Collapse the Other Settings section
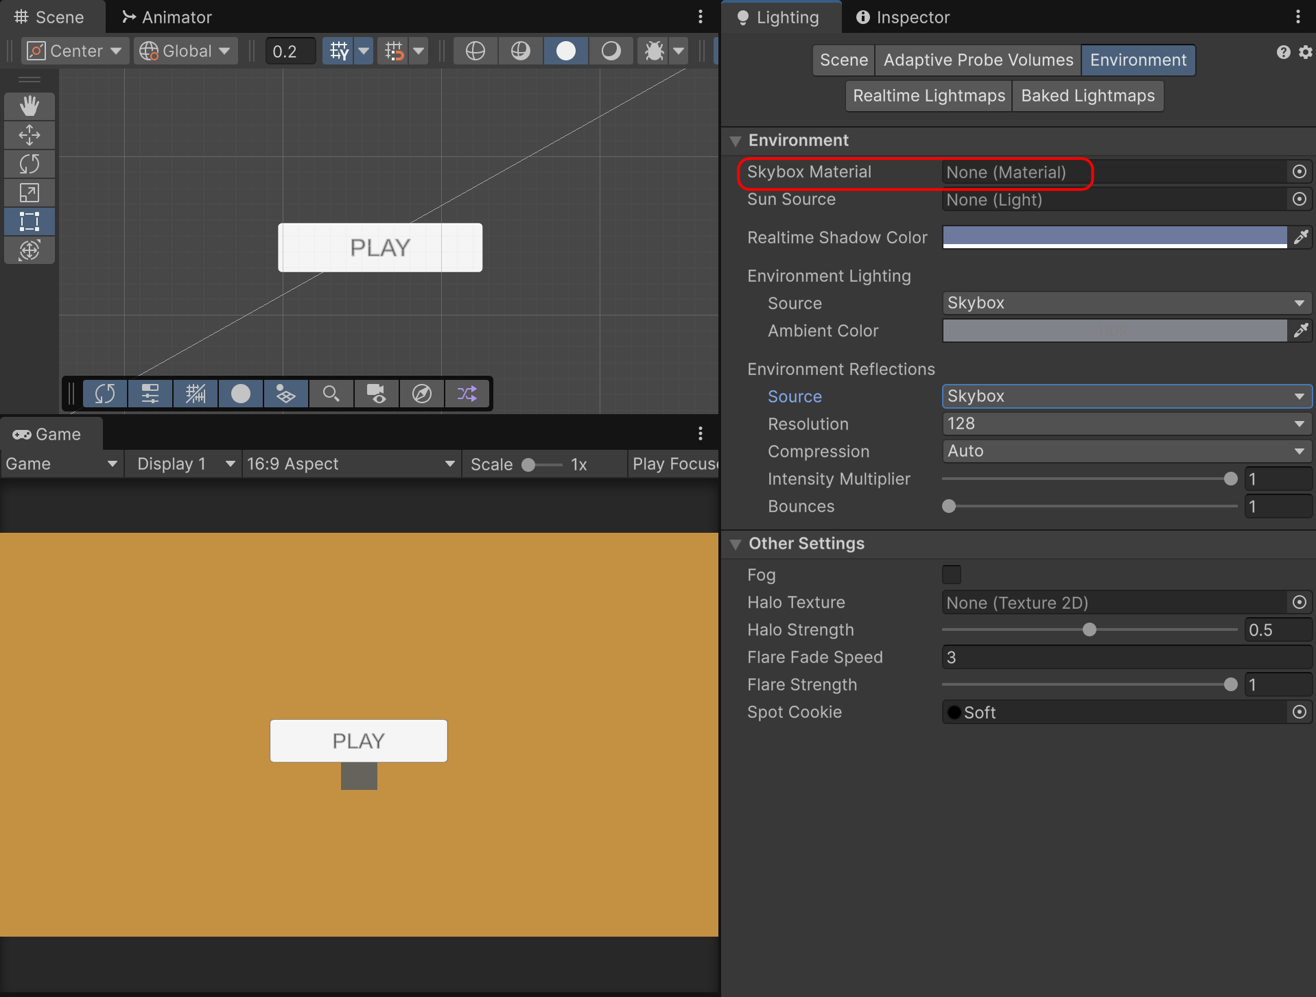This screenshot has width=1316, height=997. click(736, 544)
